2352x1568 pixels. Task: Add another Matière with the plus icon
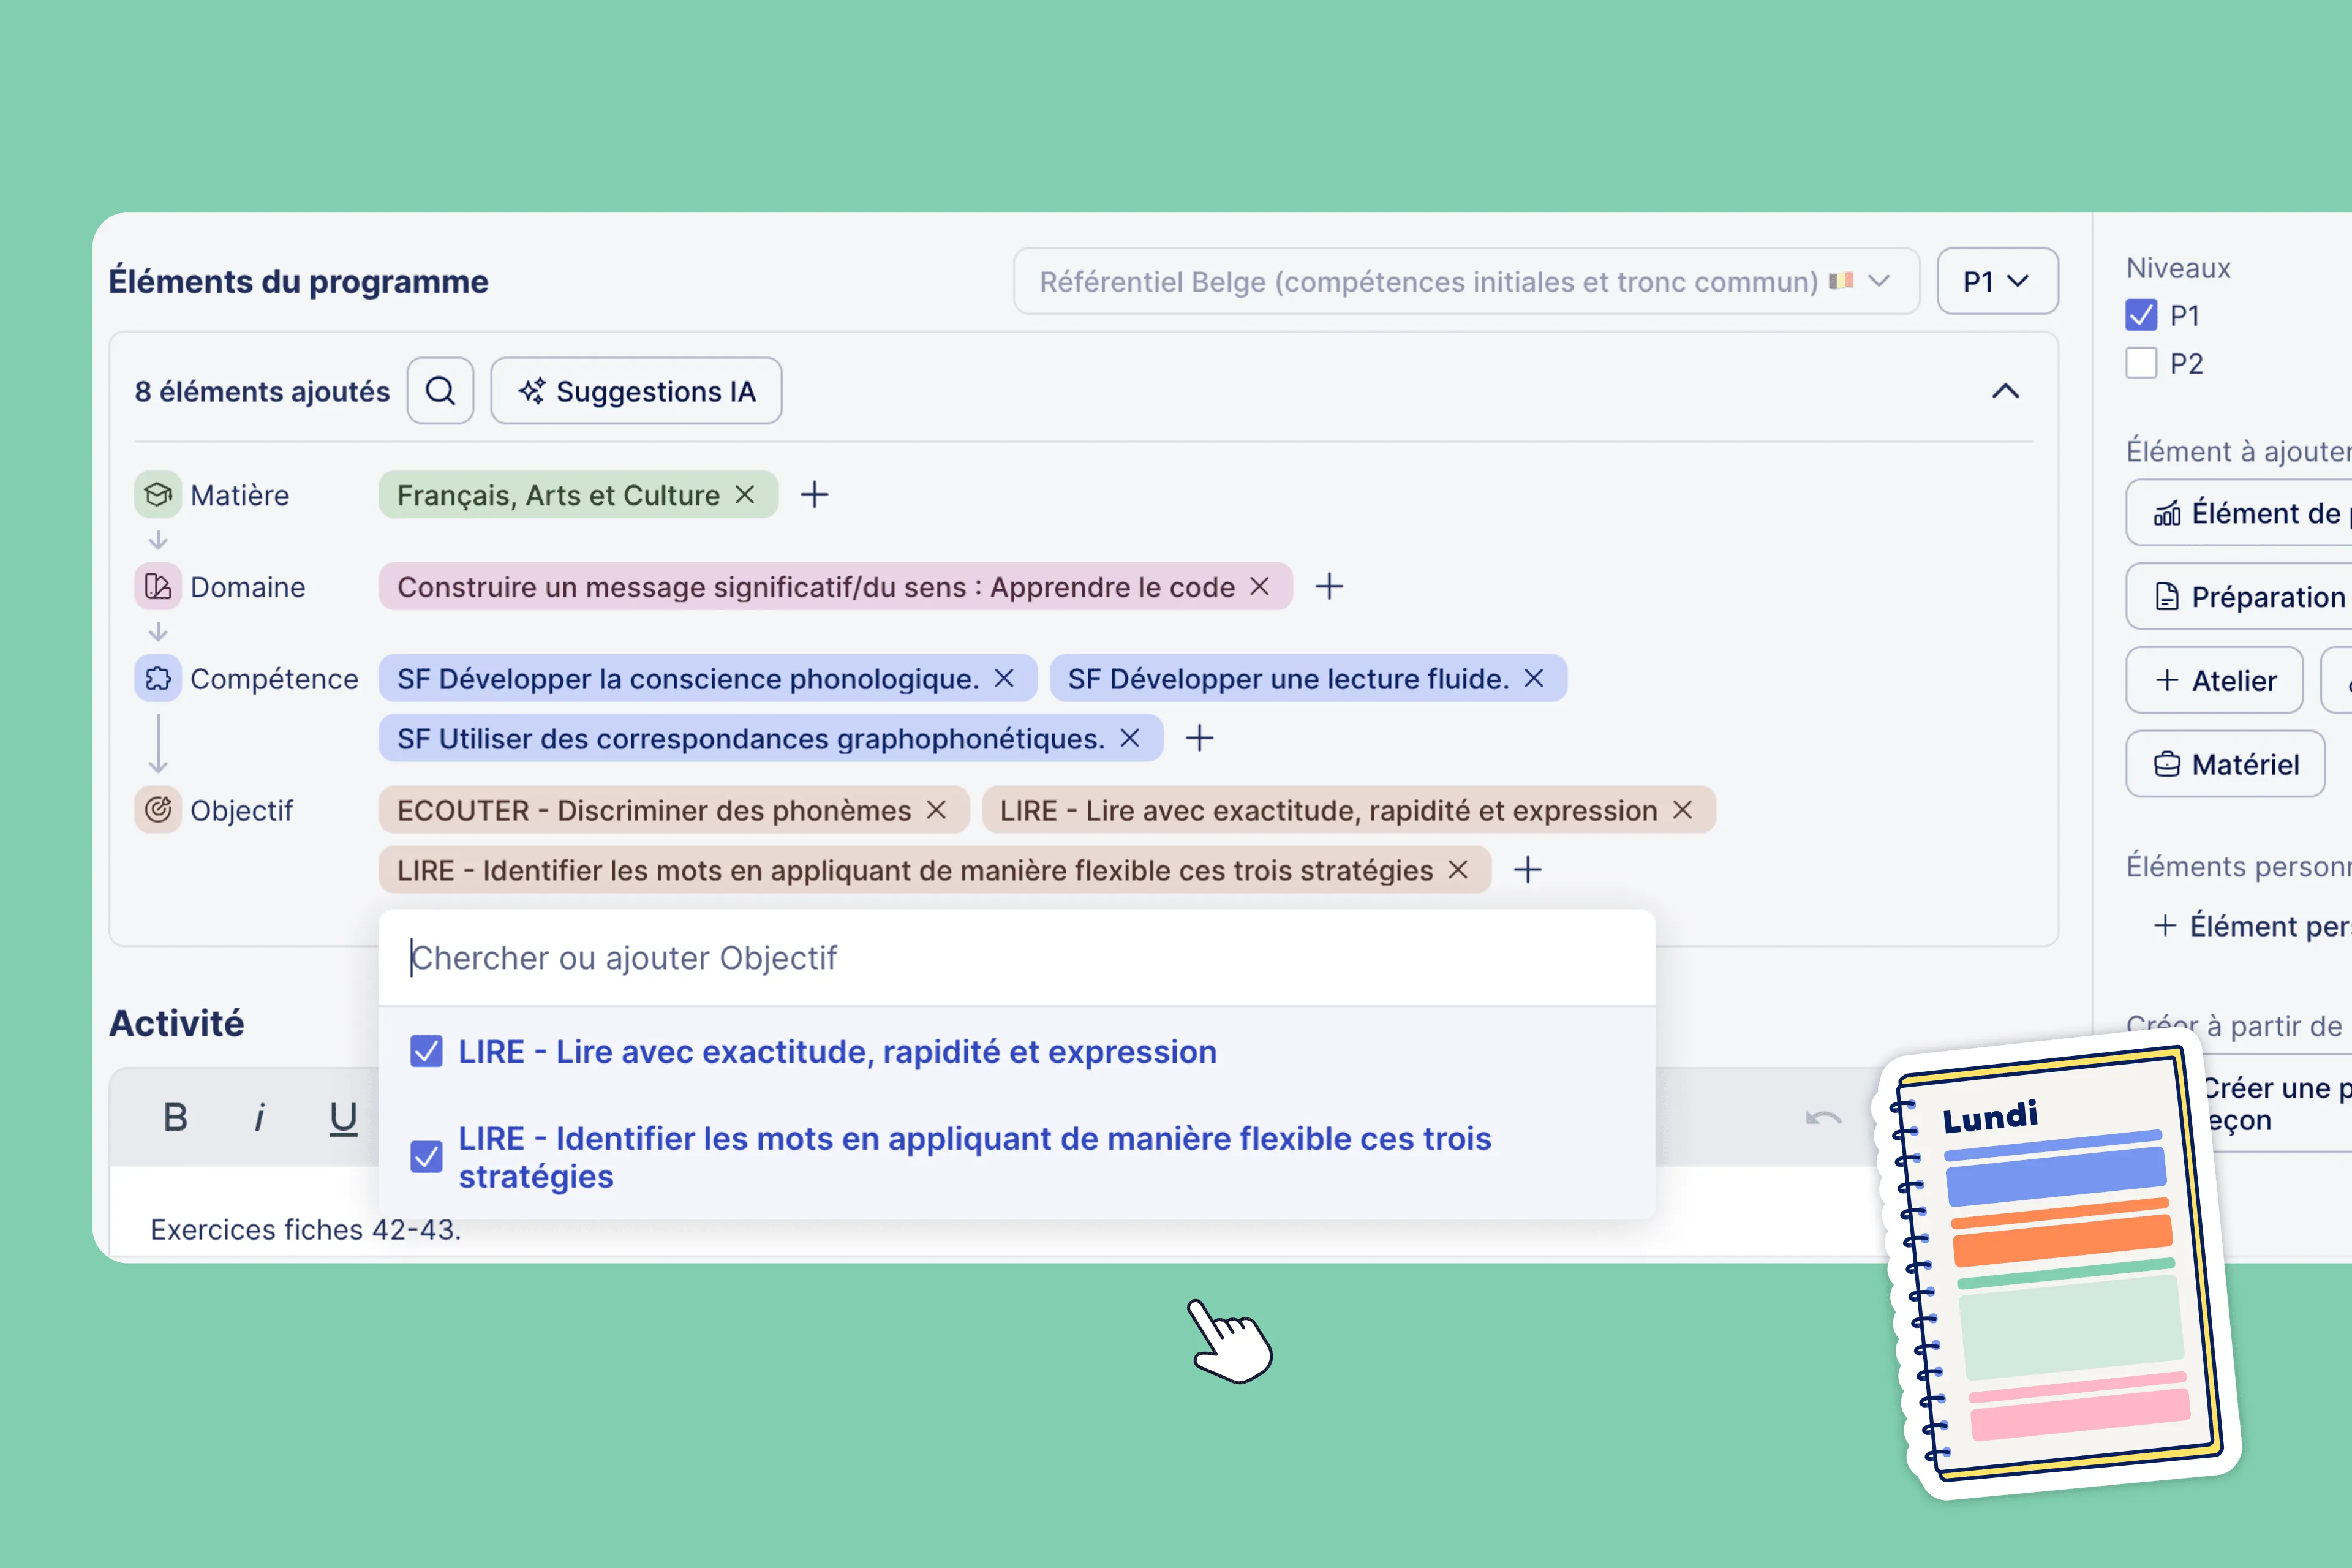coord(815,495)
